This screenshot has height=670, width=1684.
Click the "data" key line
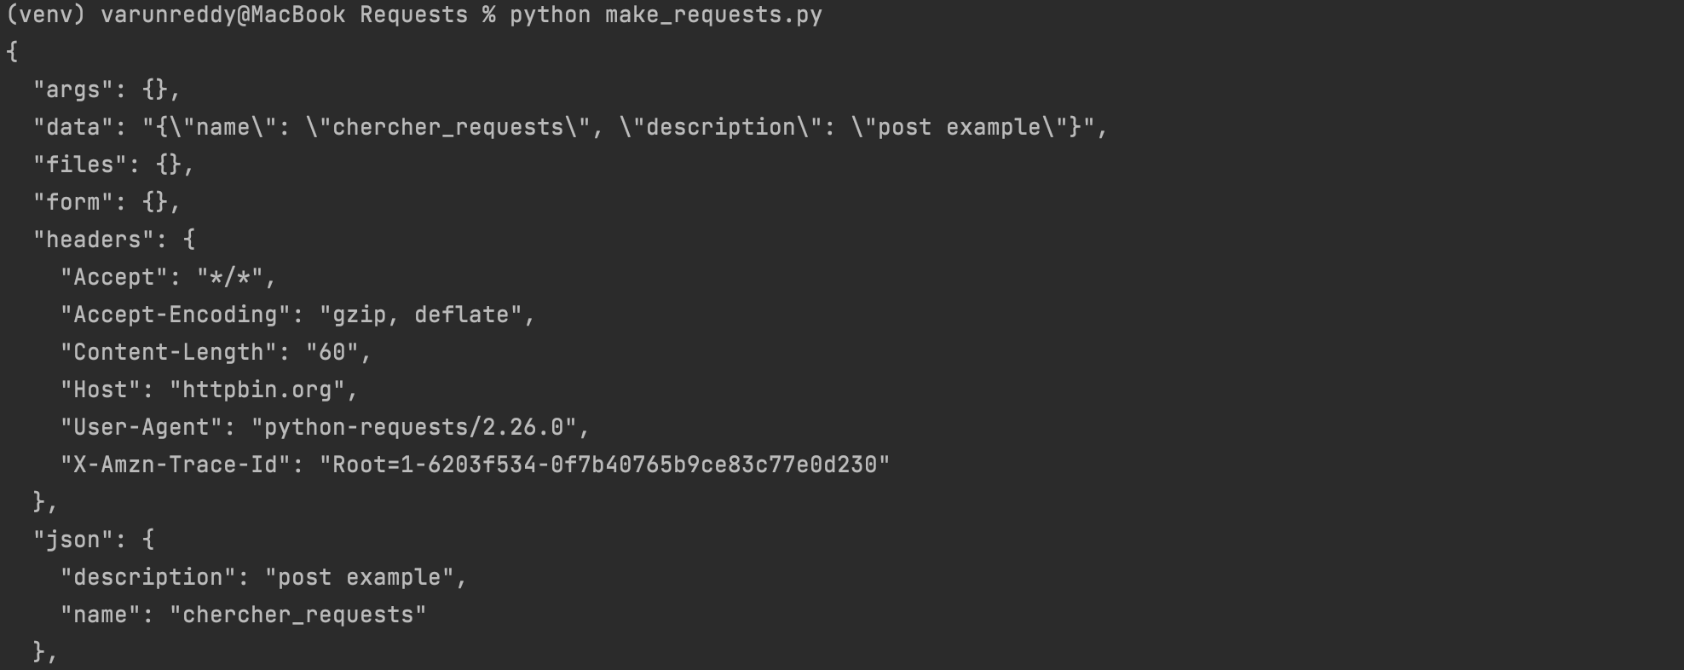click(570, 127)
